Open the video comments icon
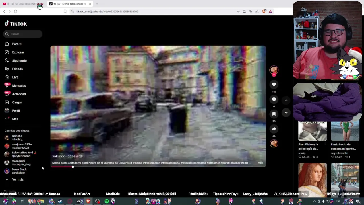Screen dimensions: 364x205 (274, 99)
